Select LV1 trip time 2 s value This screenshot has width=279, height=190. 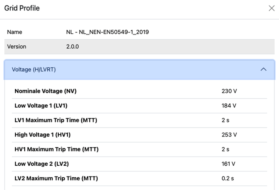click(225, 120)
